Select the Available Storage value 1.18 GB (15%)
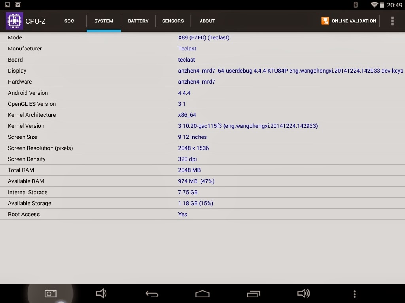405x303 pixels. pos(195,203)
